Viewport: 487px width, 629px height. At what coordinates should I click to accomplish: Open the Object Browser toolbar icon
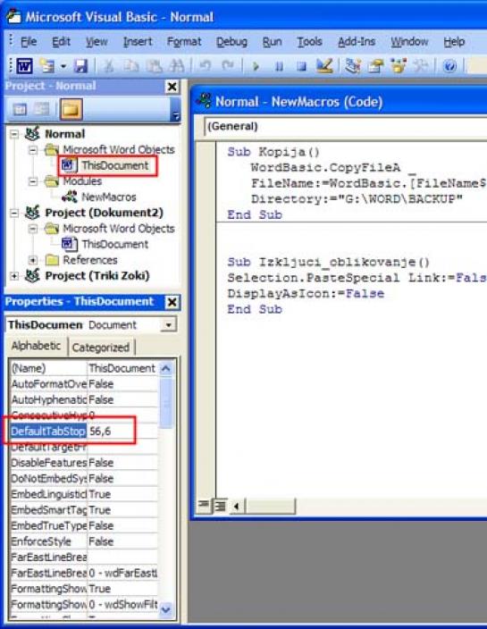coord(399,65)
